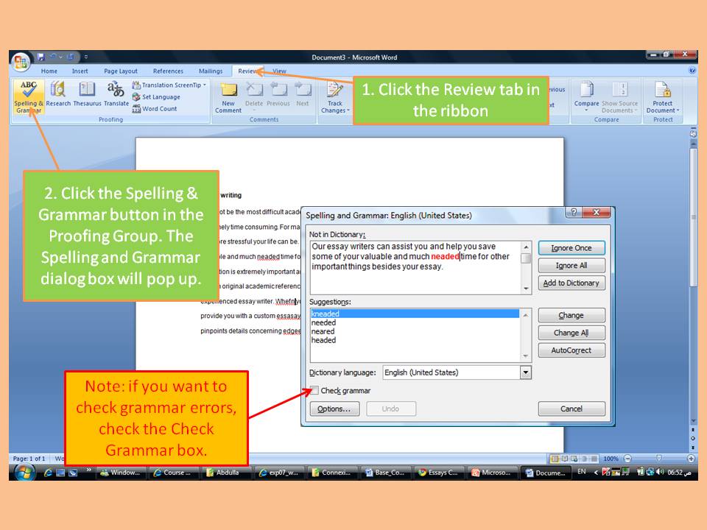
Task: Switch to the Home tab
Action: [x=49, y=71]
